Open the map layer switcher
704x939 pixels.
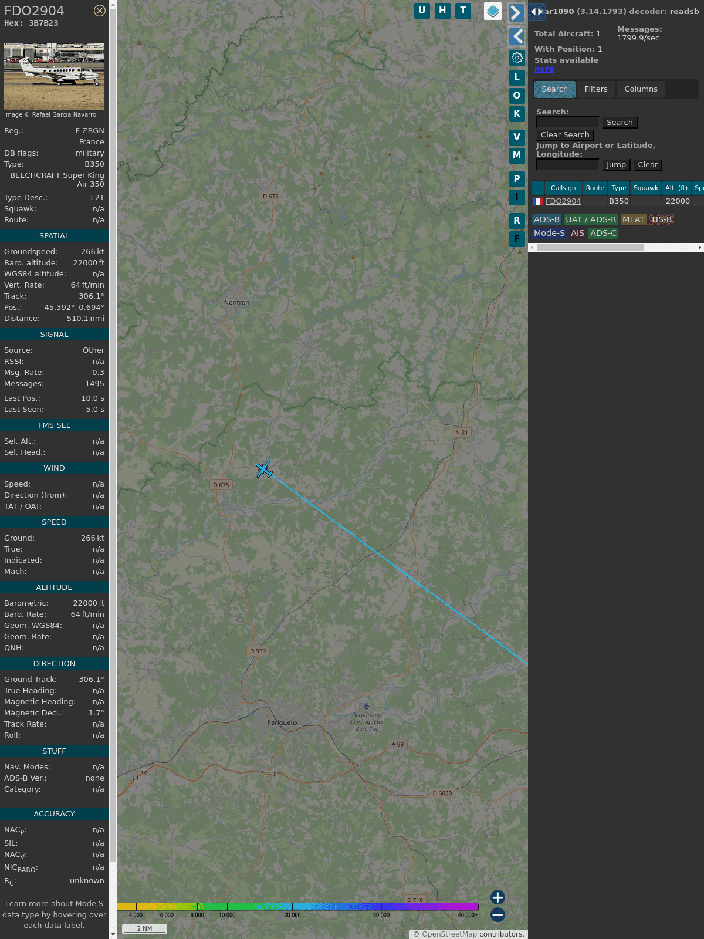[493, 11]
